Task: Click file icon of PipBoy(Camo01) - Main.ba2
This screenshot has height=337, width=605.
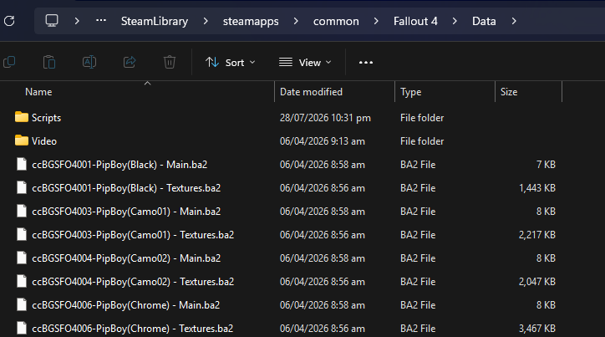Action: 22,212
